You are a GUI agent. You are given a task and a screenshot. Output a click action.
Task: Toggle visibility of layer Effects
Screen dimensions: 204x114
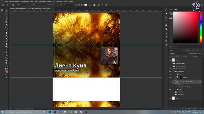(178, 85)
